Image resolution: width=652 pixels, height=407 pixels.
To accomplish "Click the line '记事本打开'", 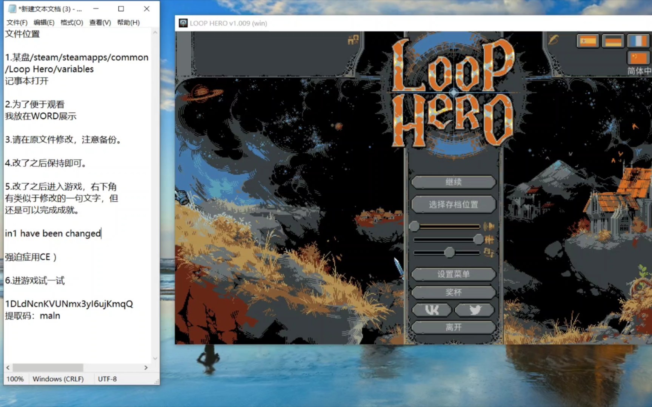I will tap(27, 81).
